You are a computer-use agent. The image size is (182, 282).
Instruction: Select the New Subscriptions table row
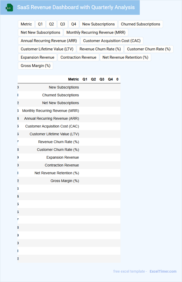pyautogui.click(x=69, y=87)
